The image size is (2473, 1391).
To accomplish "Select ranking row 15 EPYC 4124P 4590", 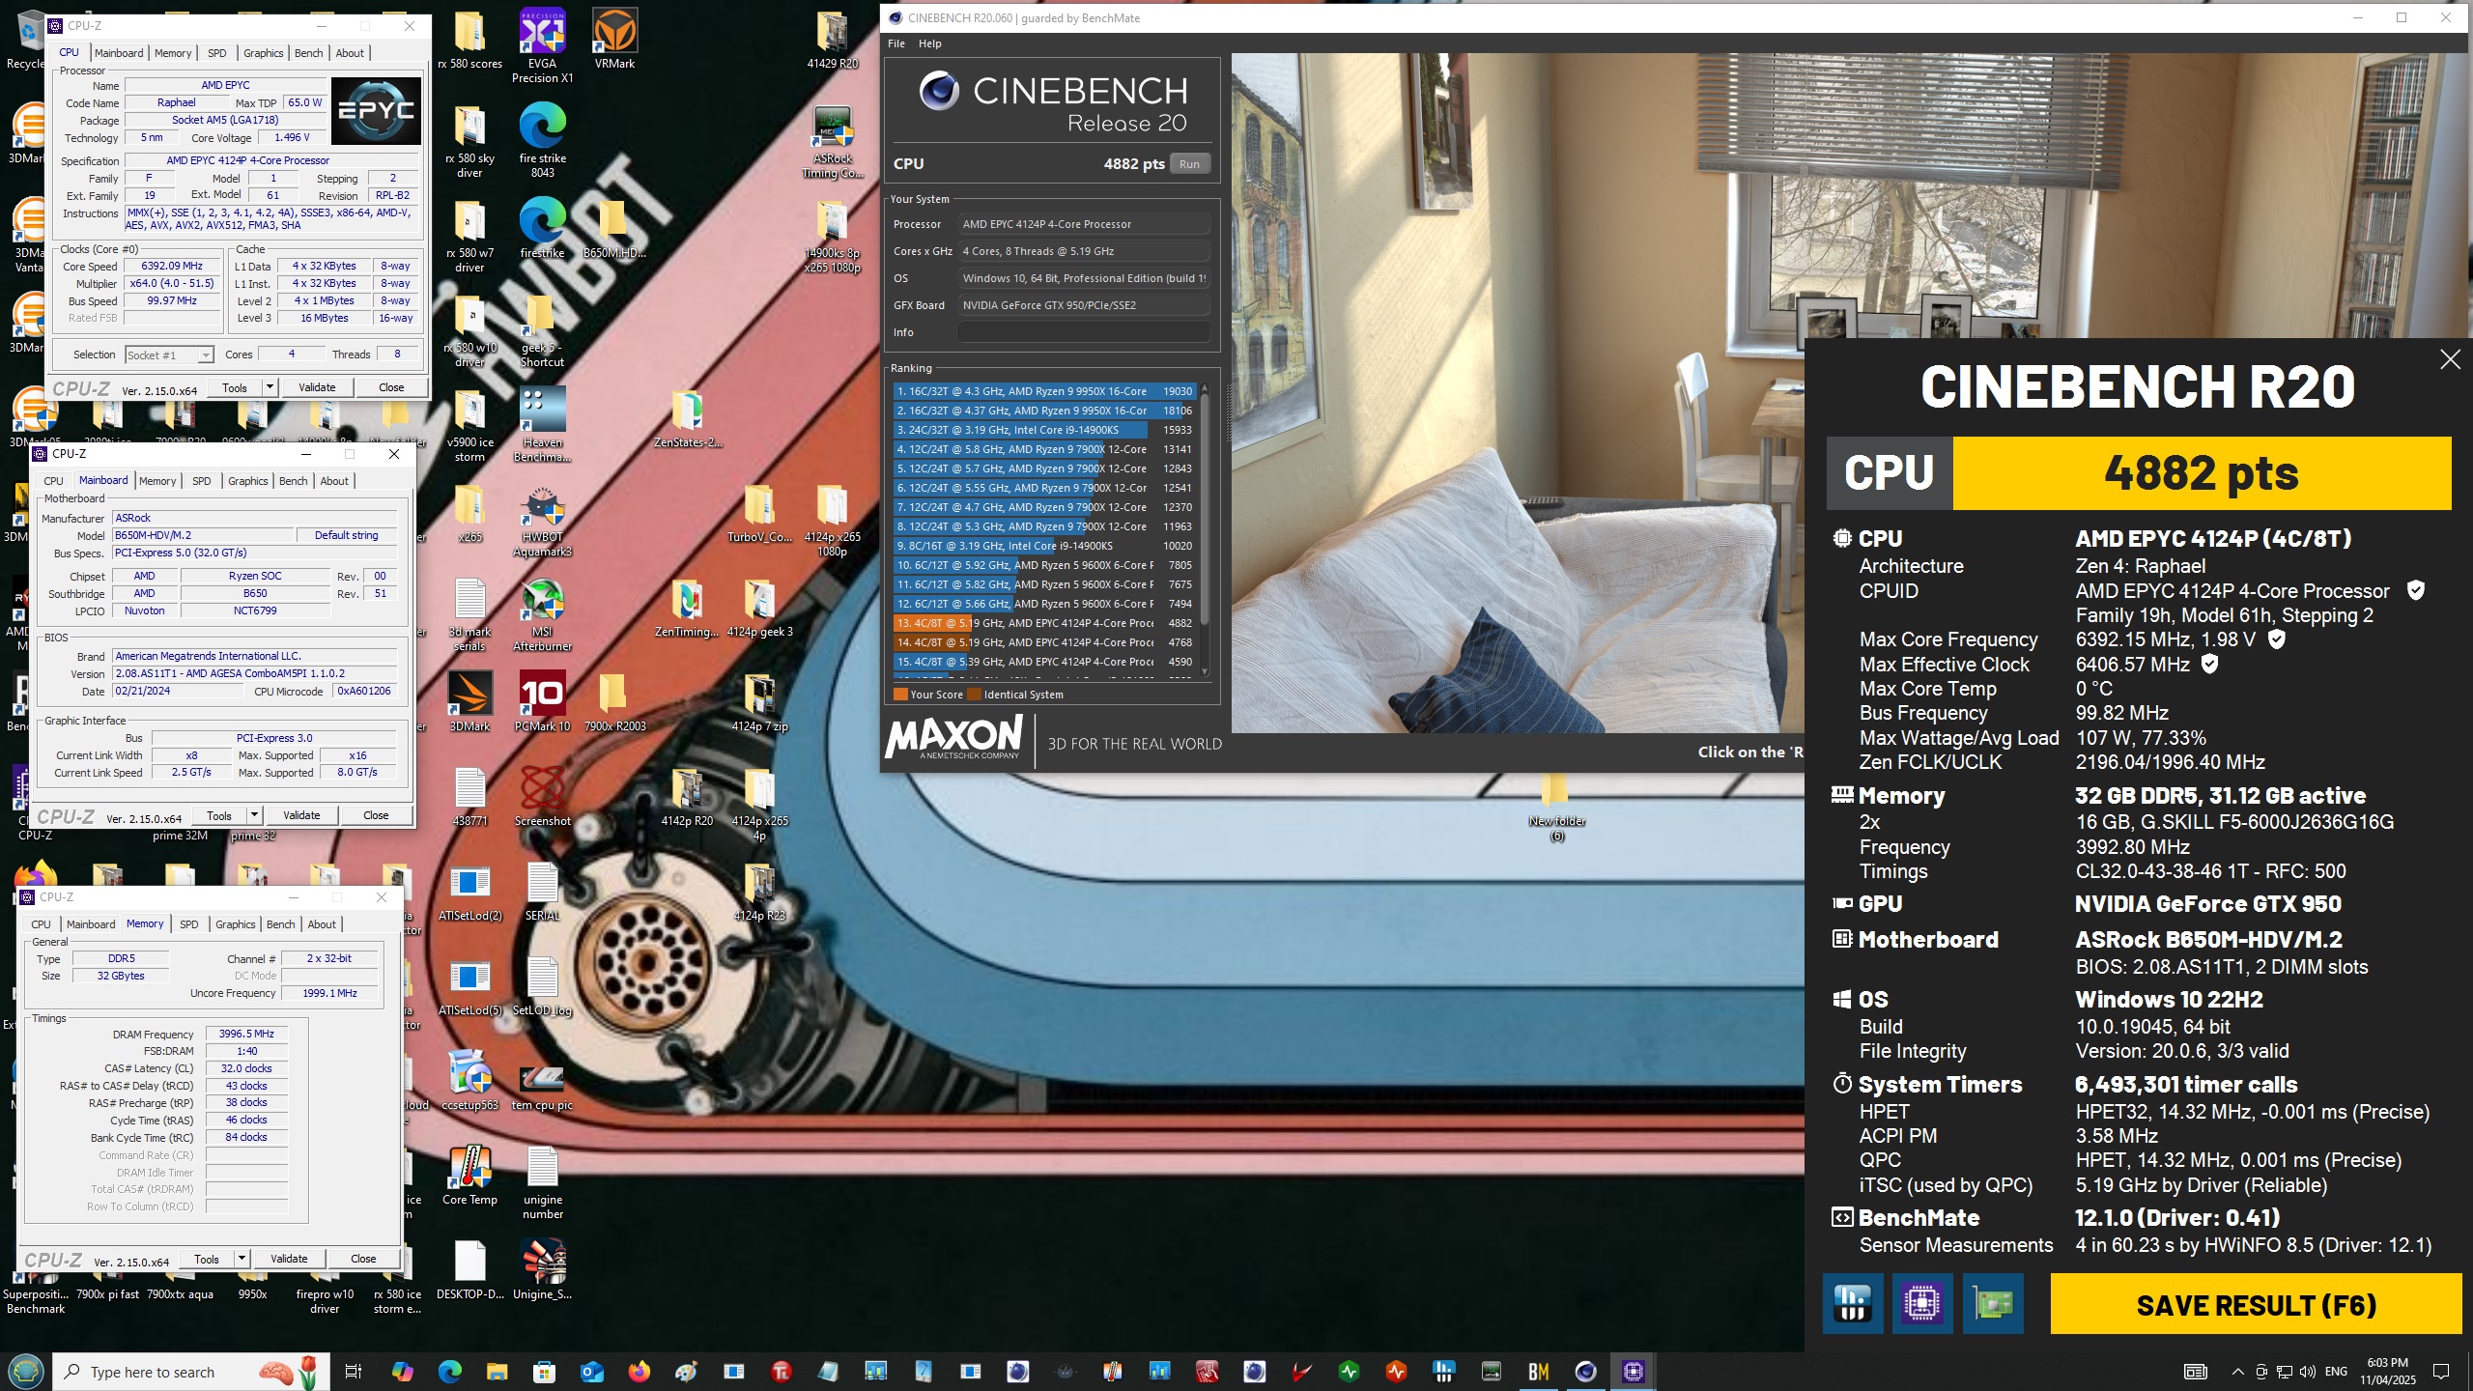I will click(x=1044, y=662).
